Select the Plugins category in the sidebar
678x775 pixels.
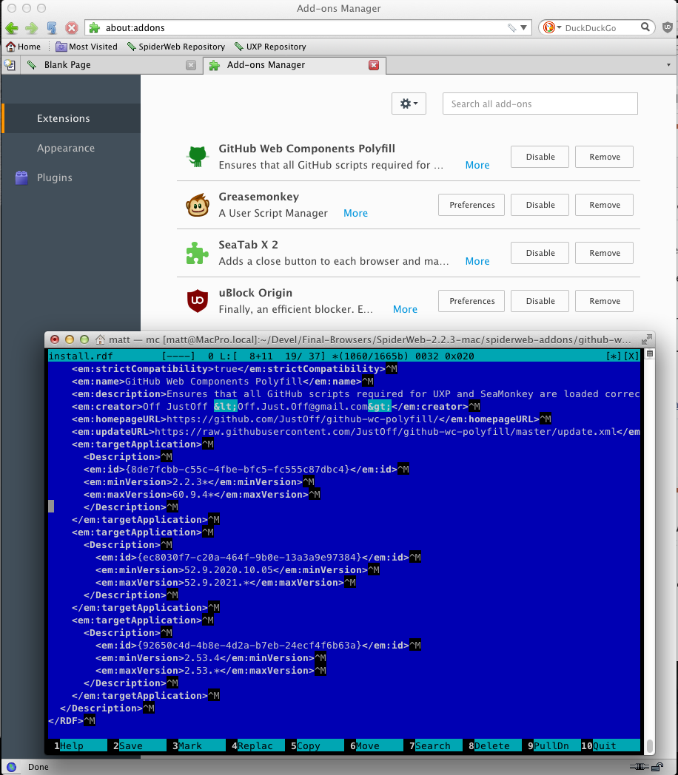(71, 177)
